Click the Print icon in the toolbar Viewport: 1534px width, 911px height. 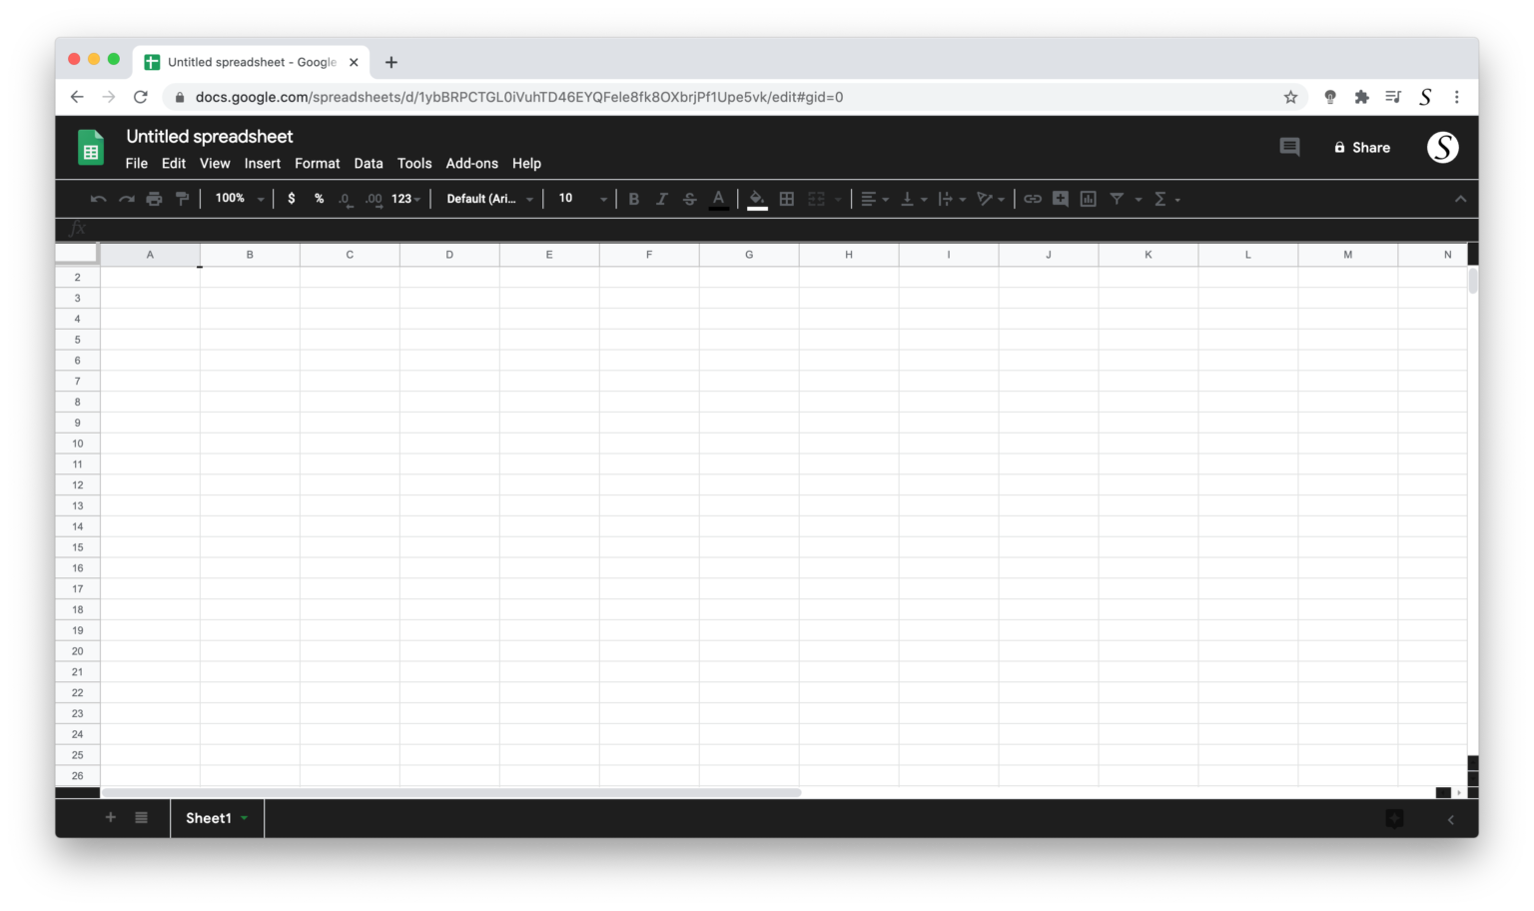(155, 199)
